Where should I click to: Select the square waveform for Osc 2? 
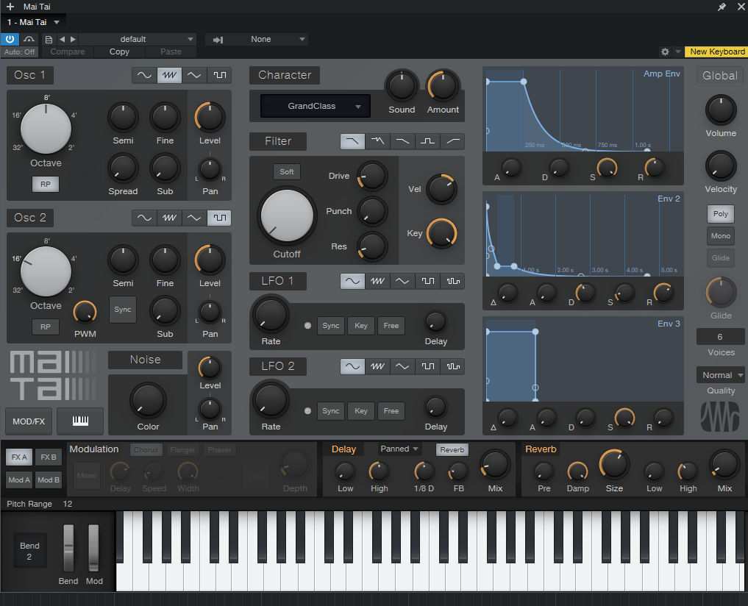coord(219,218)
